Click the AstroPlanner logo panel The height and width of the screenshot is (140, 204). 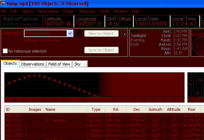21,21
